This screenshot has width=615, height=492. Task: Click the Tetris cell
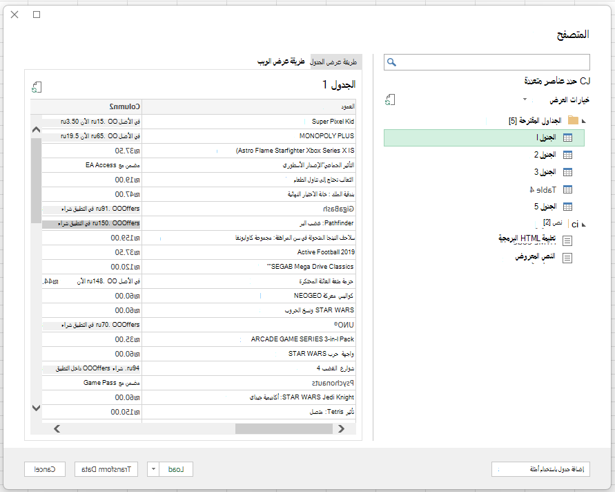[249, 412]
